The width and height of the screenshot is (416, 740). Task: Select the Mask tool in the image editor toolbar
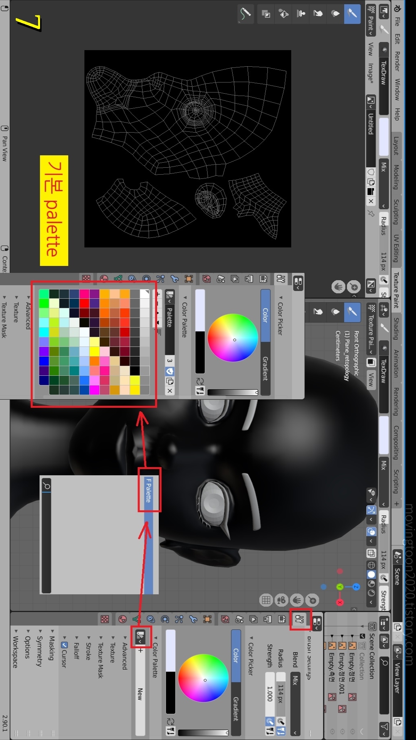coord(266,14)
